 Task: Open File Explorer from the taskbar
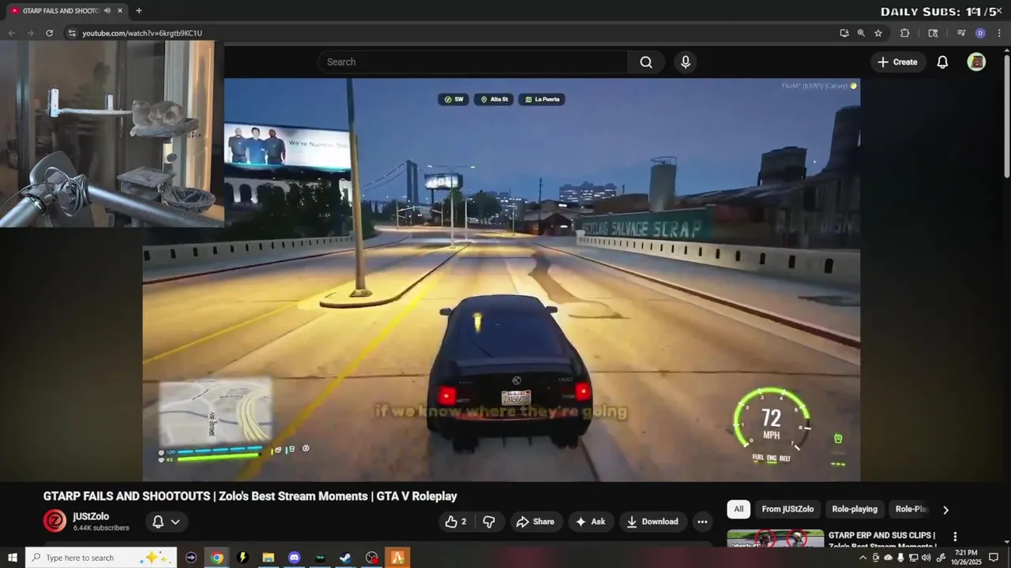(x=269, y=558)
